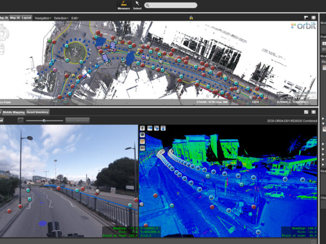
Task: Click the square icon button left of slider
Action: (21, 120)
